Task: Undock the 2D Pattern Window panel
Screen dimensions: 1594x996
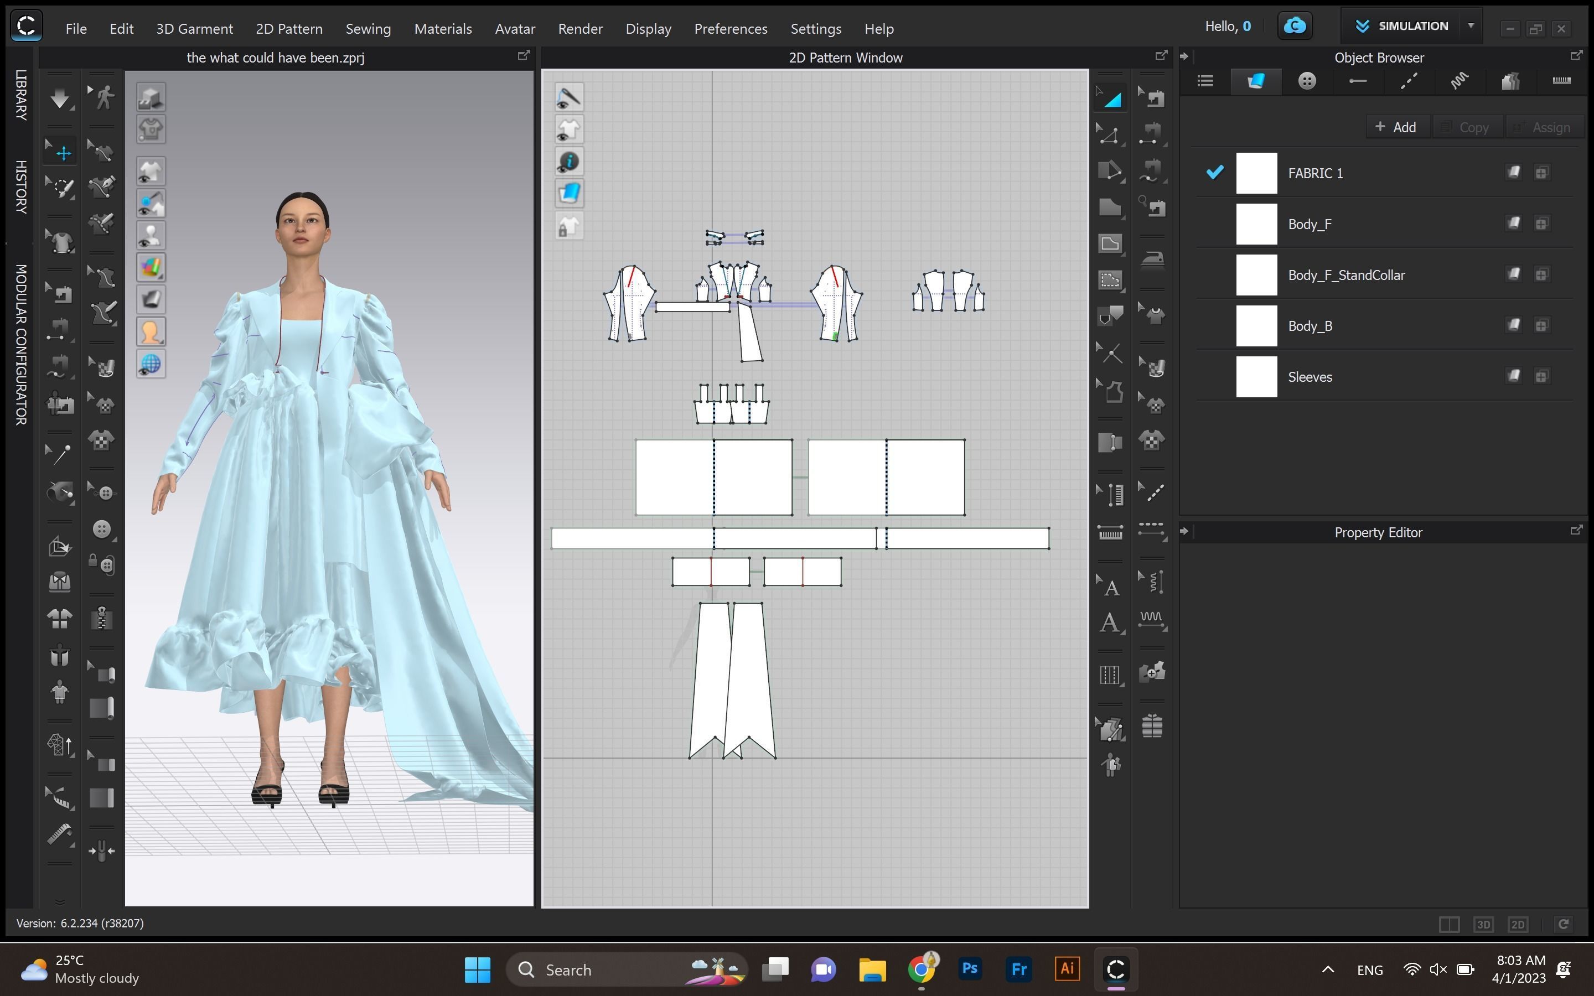Action: (x=1161, y=55)
